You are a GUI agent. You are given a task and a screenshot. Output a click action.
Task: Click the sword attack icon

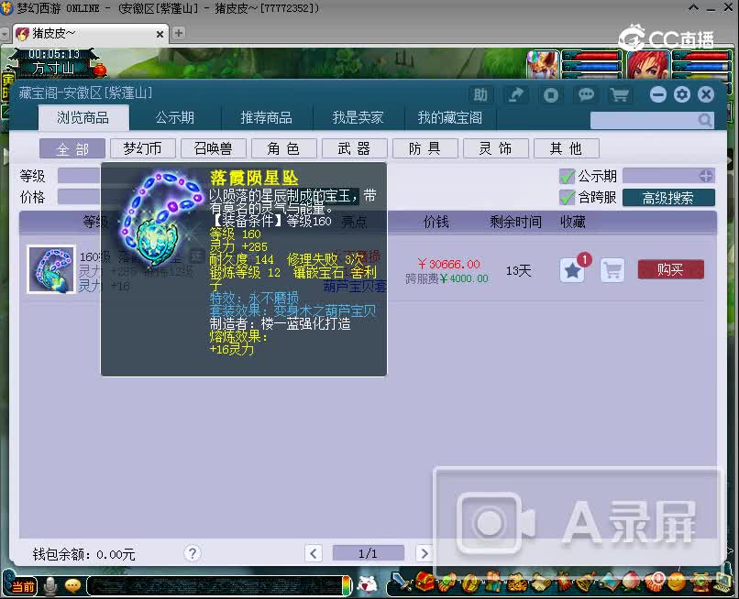point(402,583)
